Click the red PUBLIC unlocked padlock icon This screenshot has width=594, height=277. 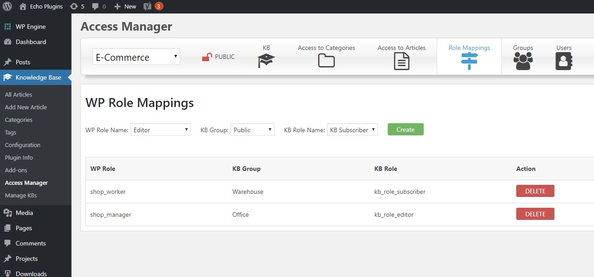coord(207,57)
